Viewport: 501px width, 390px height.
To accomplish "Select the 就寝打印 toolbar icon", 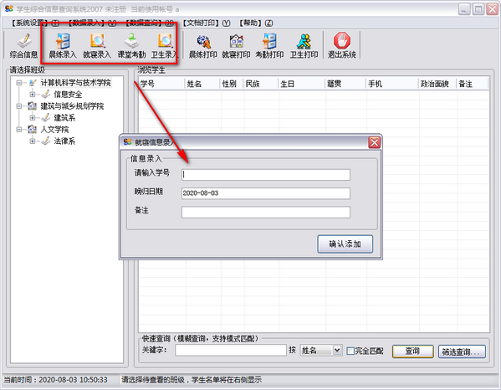I will click(x=236, y=45).
